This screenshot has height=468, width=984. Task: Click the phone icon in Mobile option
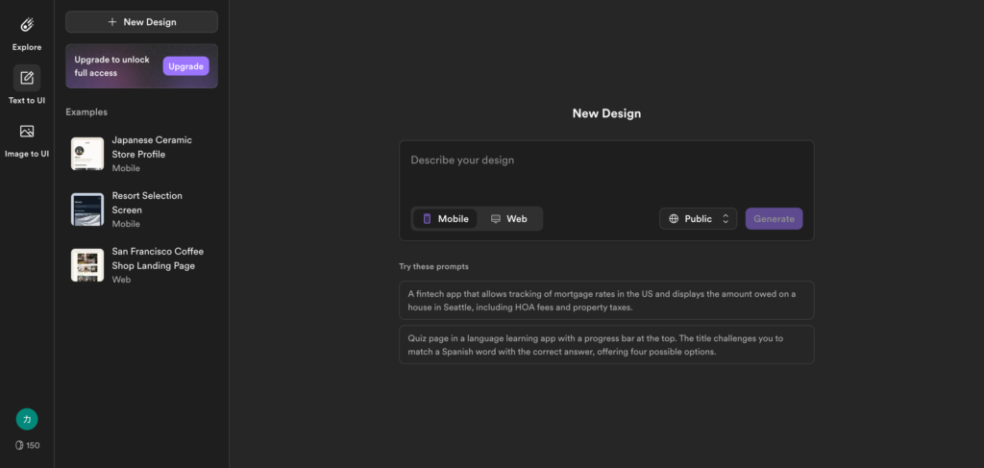(427, 219)
